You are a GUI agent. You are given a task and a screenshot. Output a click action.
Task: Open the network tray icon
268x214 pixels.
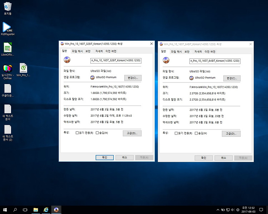coord(228,210)
